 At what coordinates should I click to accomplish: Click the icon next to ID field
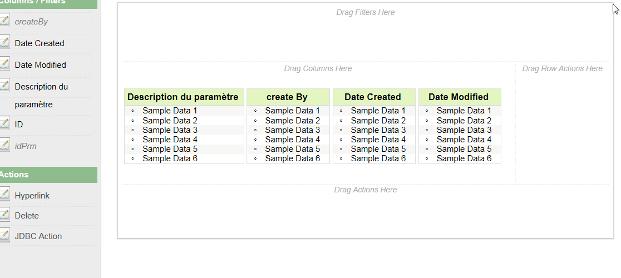4,124
